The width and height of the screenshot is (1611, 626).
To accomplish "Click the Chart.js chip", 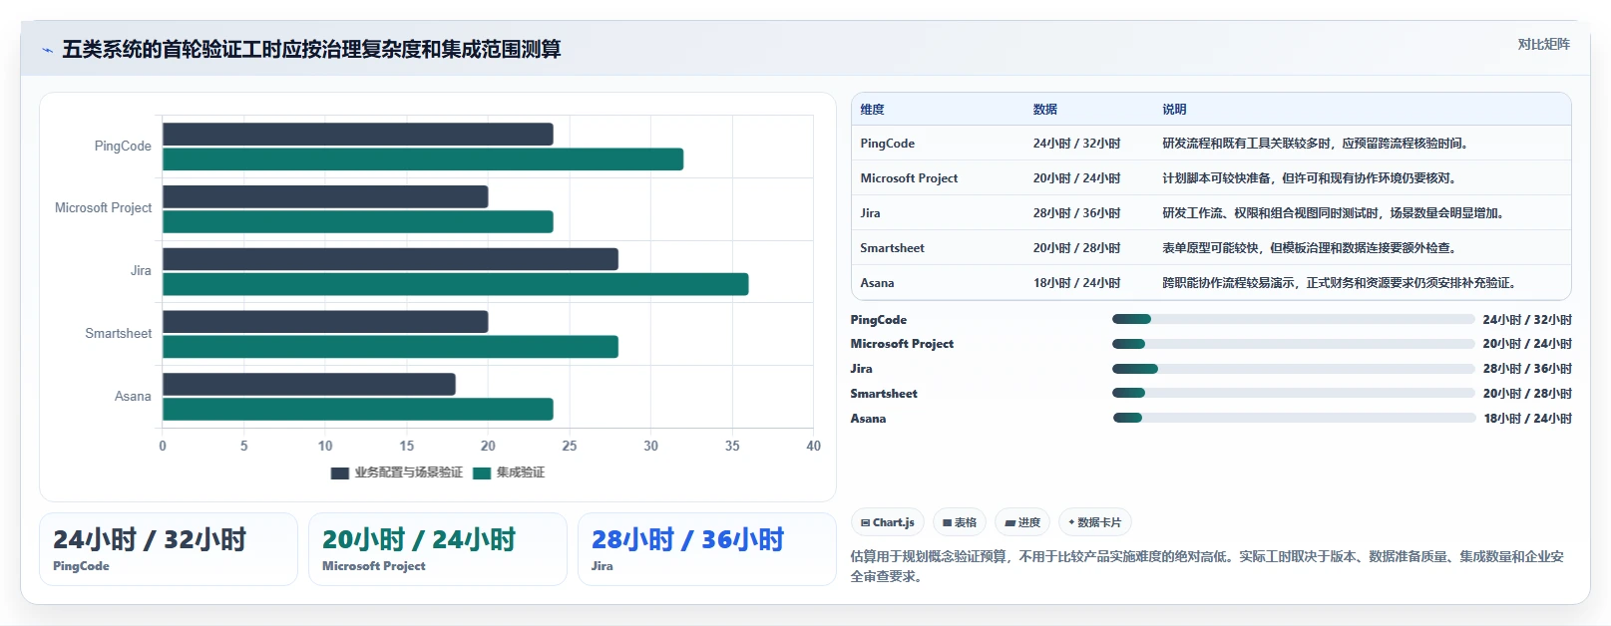I will [x=888, y=522].
